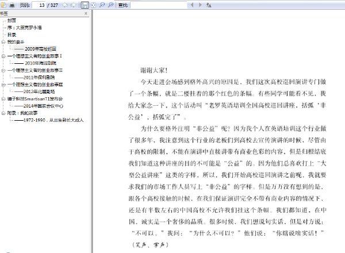
Task: Go to next page arrow
Action: pos(73,5)
